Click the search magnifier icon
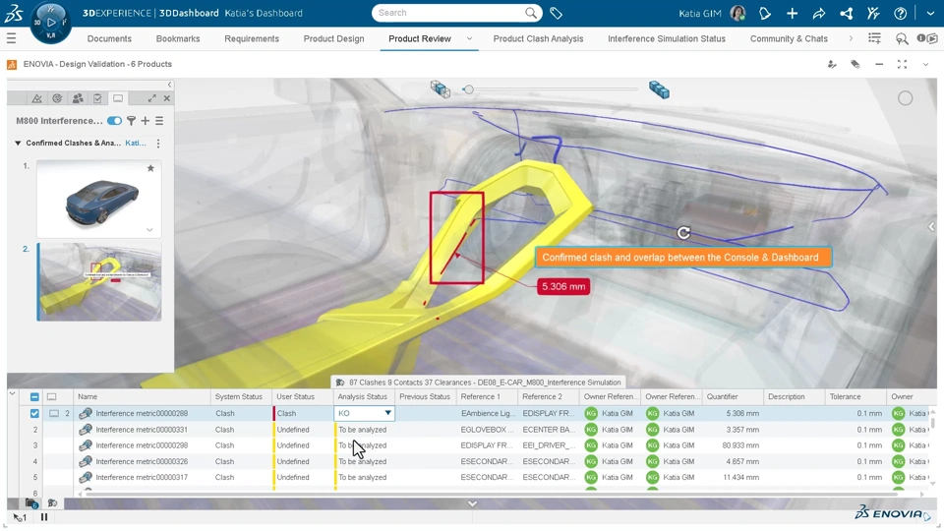Viewport: 944px width, 531px height. pos(530,13)
